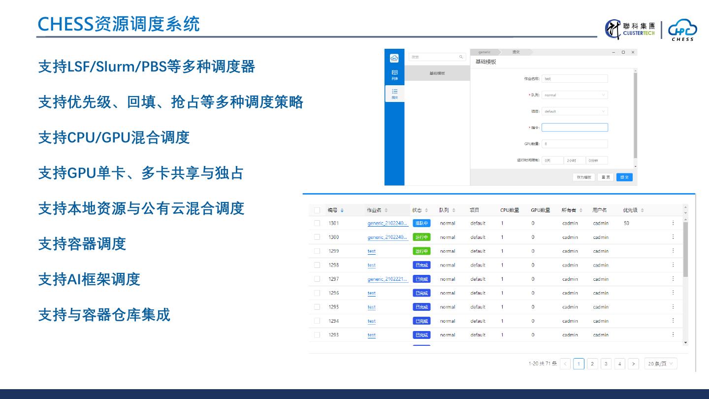Click the 运行中 status badge for job 1300

tap(421, 237)
